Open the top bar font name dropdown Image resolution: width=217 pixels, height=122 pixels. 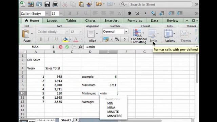coord(47,14)
